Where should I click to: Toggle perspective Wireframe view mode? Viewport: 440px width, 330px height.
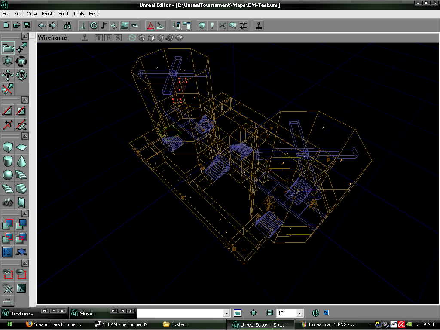(132, 38)
